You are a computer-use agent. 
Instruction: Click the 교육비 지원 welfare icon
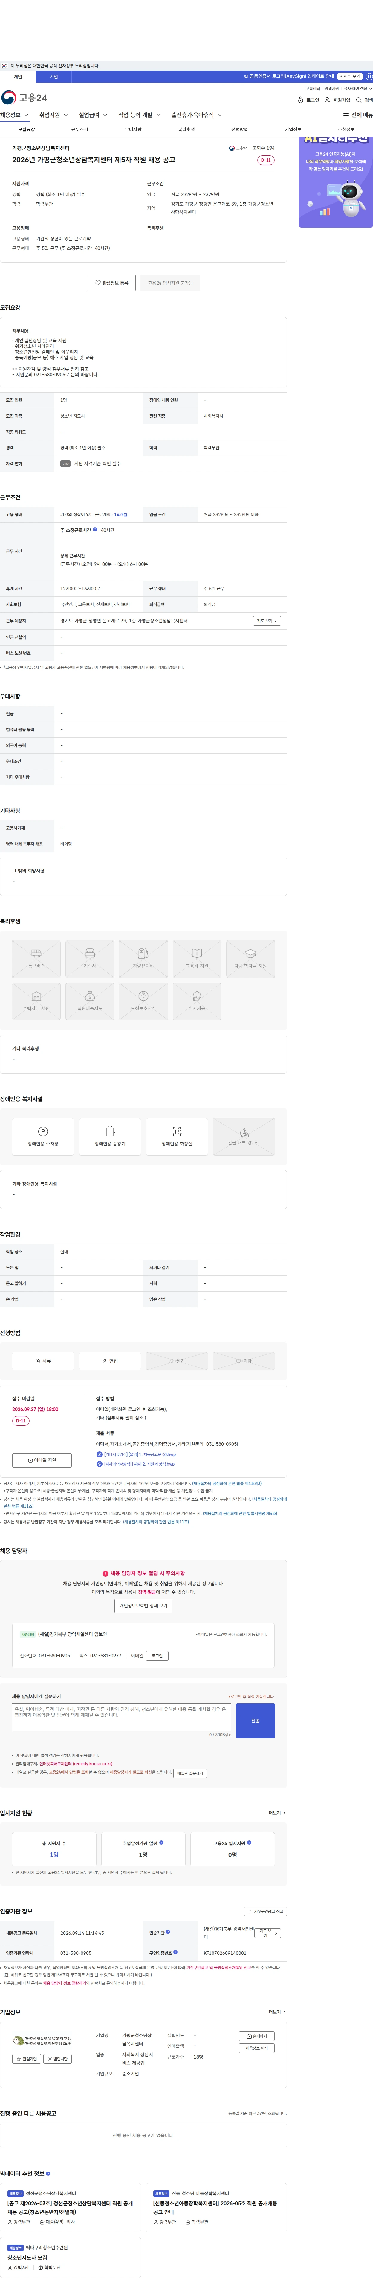pos(197,959)
